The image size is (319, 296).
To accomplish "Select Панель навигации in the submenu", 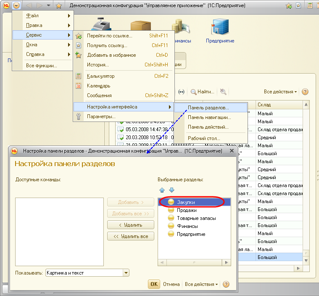I will tap(209, 117).
